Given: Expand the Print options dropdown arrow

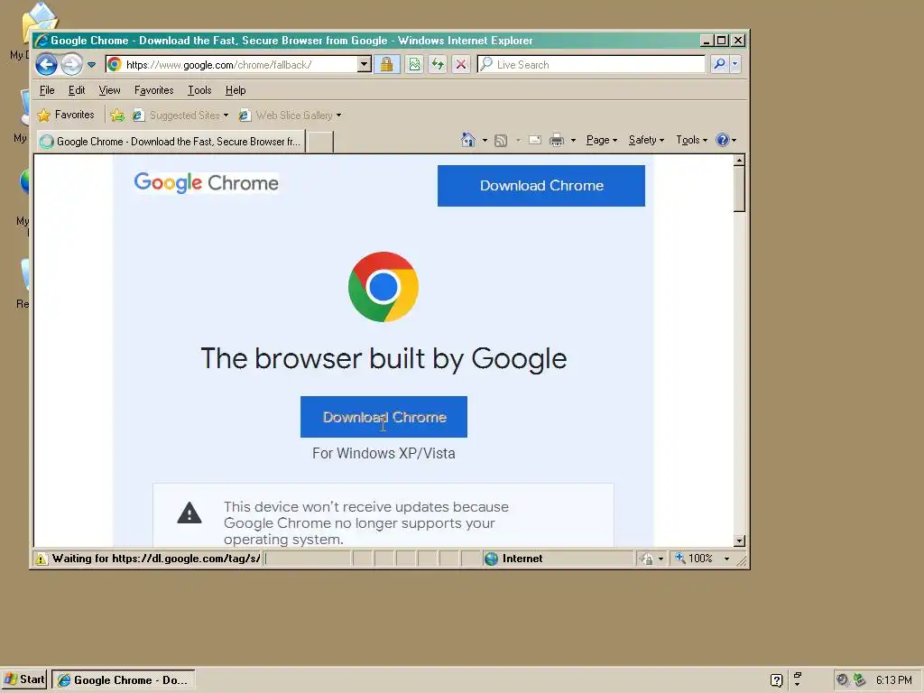Looking at the screenshot, I should click(573, 140).
